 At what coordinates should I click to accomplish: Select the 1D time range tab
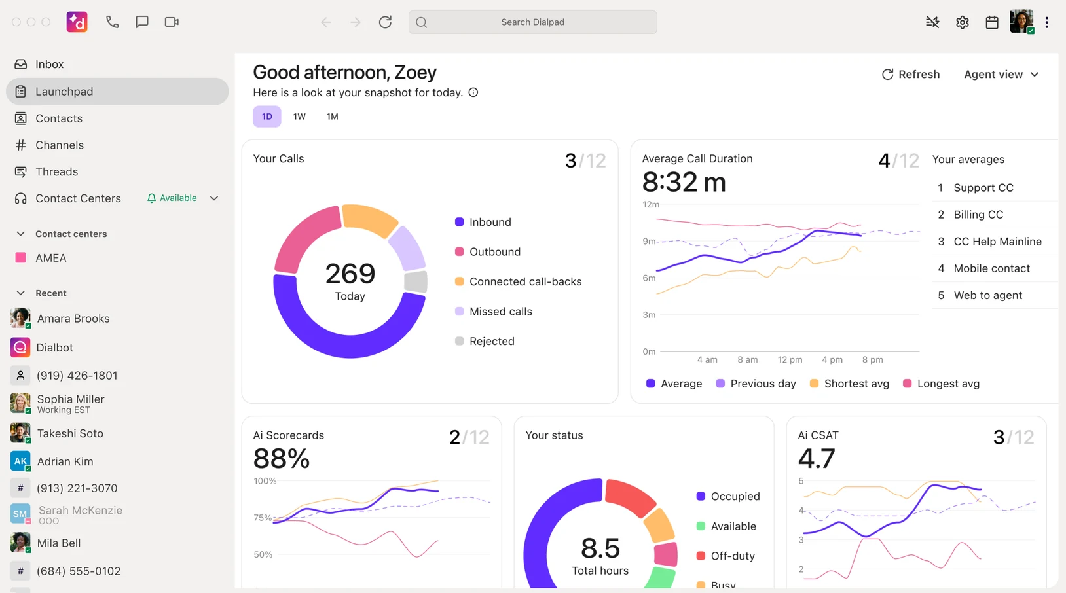pos(267,117)
